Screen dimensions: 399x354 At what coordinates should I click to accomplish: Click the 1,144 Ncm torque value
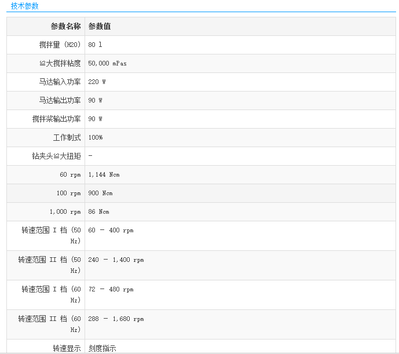coord(104,174)
